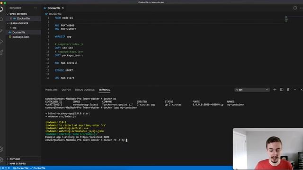Screen dimensions: 303x170
Task: Create a new terminal
Action: coord(275,90)
